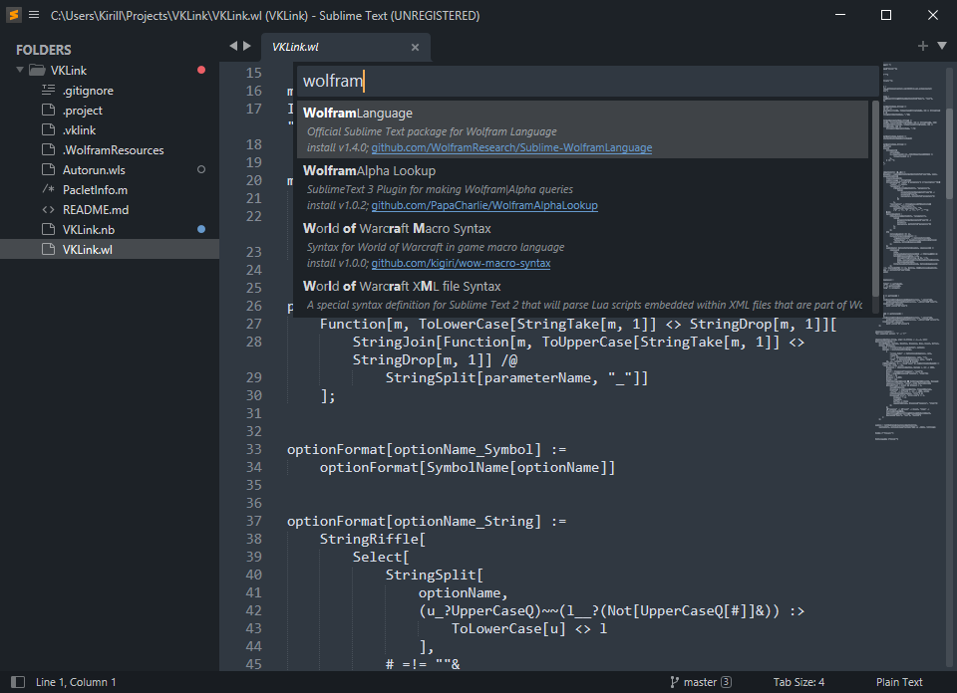Open the PapaCharlie/WolframAlphaLookup GitHub link
Image resolution: width=957 pixels, height=693 pixels.
click(484, 205)
